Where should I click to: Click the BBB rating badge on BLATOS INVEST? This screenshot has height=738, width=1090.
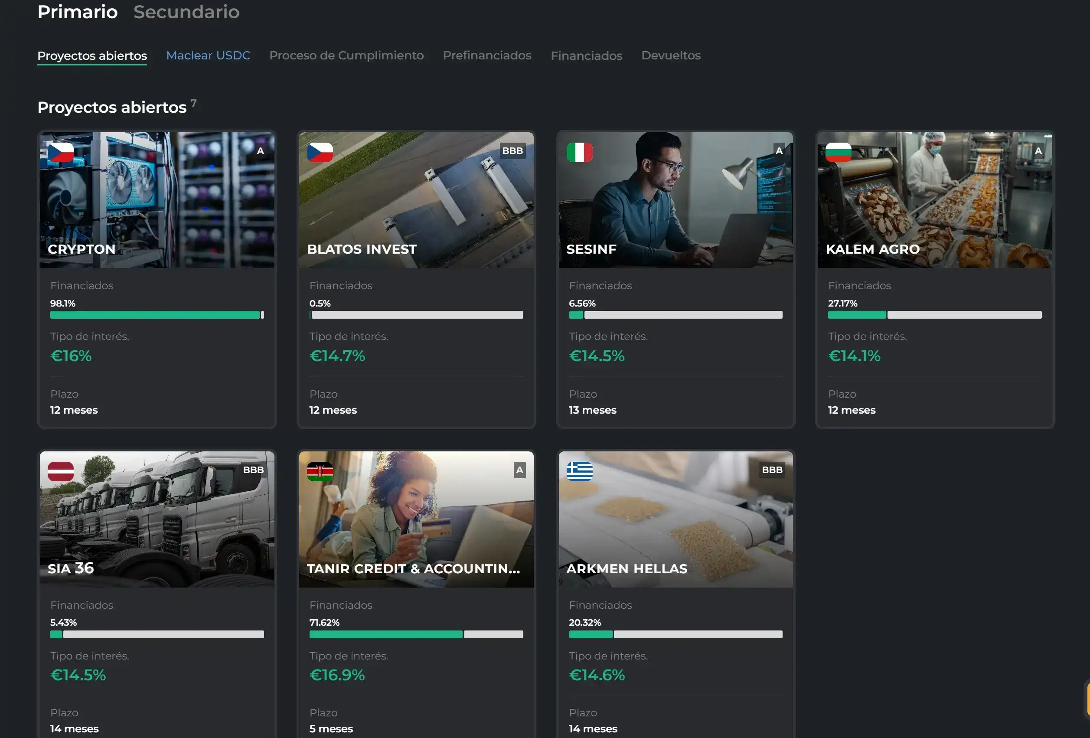[x=512, y=150]
